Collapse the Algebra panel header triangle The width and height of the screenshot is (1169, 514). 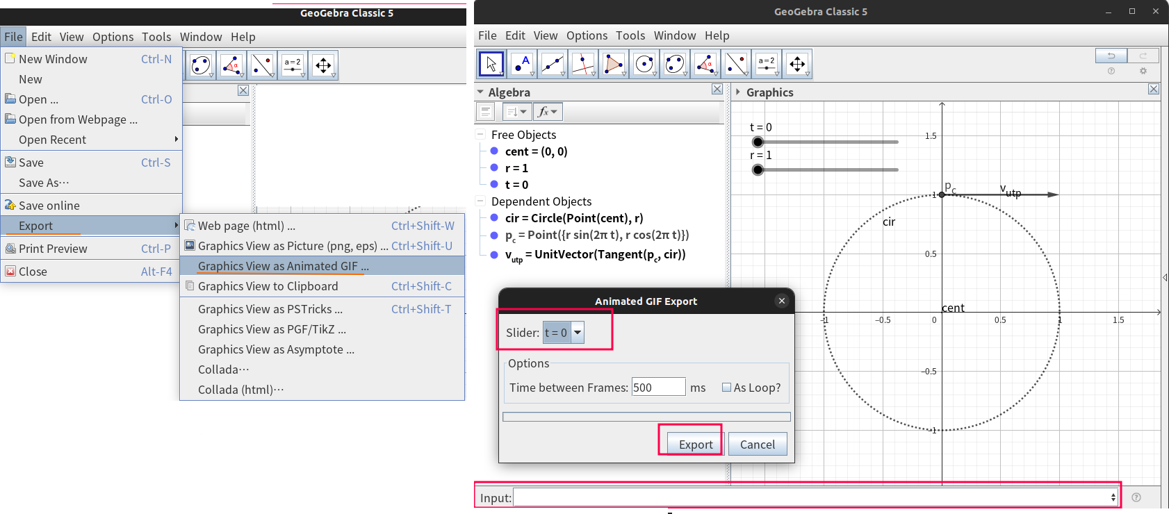tap(480, 92)
